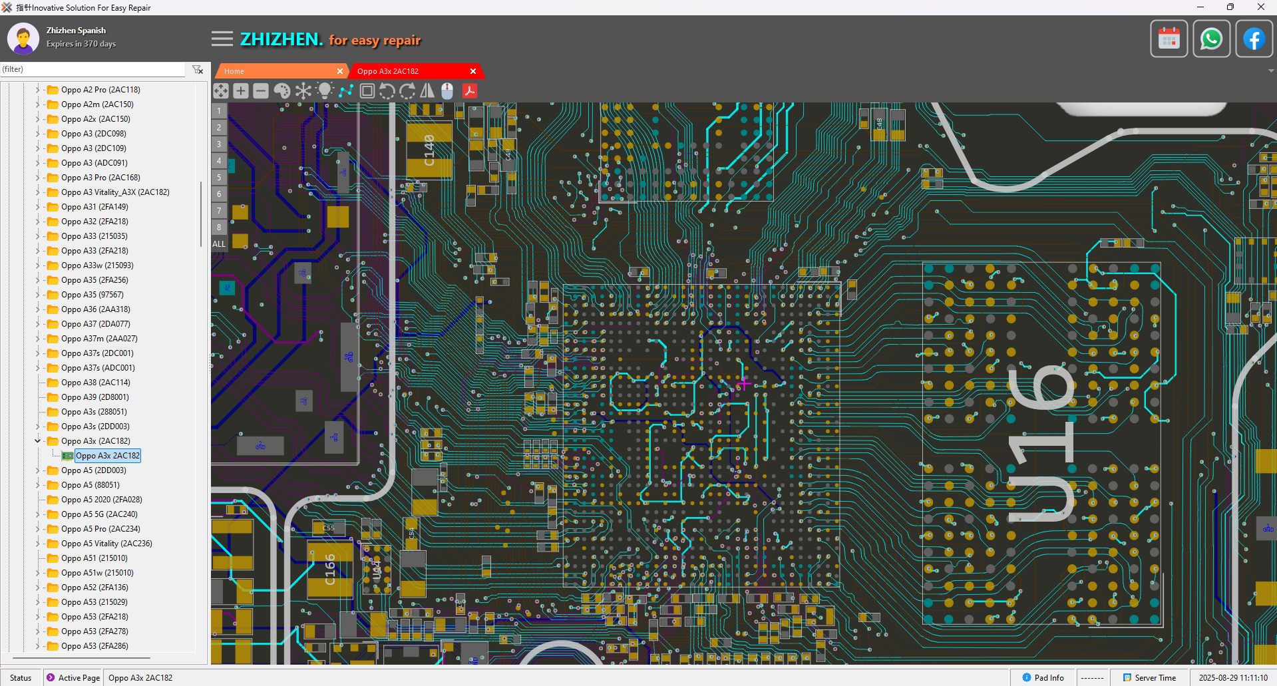Click the tree panel vertical scrollbar

[201, 213]
